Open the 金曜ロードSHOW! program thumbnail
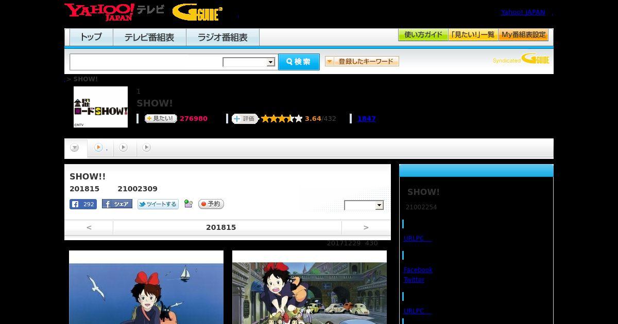 pyautogui.click(x=100, y=107)
